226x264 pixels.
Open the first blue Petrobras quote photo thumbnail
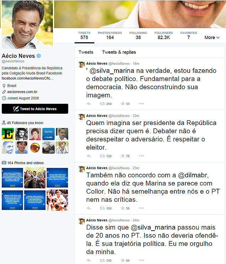[x=12, y=177]
